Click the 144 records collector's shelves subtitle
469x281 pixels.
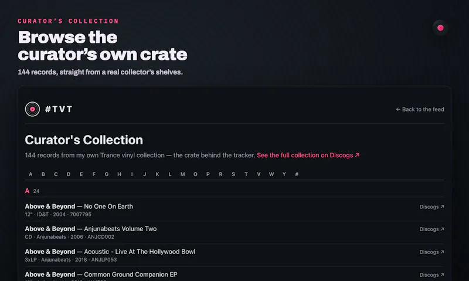(x=100, y=72)
